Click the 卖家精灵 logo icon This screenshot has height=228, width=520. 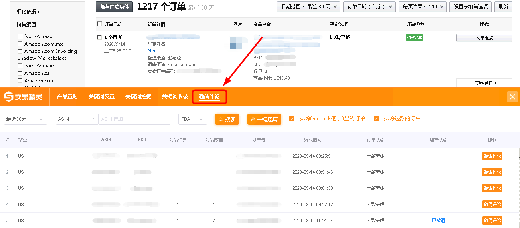[x=8, y=96]
